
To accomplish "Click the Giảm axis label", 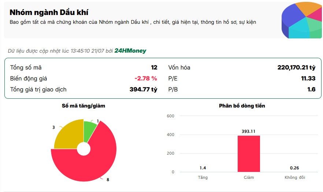I will pyautogui.click(x=249, y=177).
